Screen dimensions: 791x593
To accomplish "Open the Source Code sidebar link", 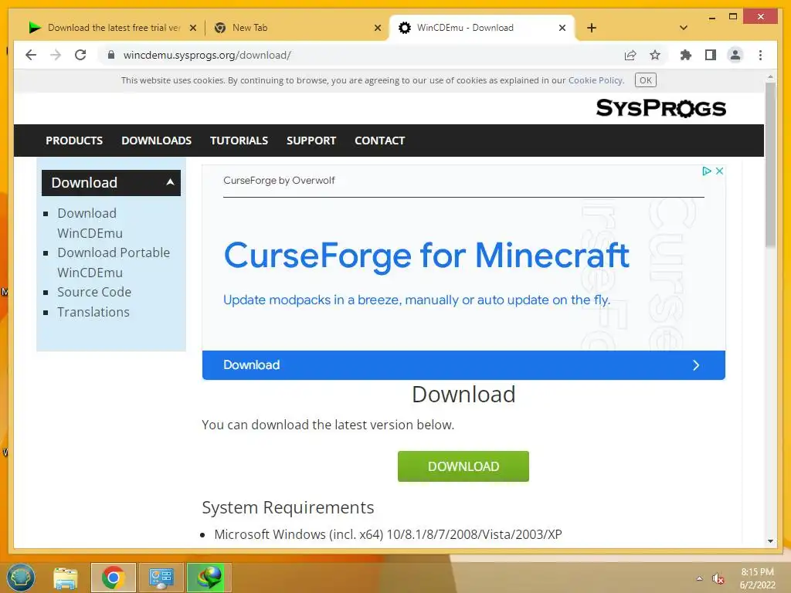I will click(94, 292).
